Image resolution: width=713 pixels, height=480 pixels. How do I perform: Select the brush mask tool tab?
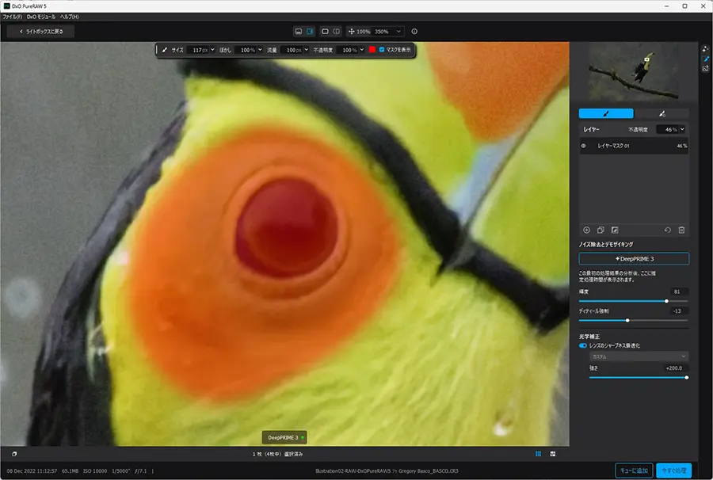(606, 113)
